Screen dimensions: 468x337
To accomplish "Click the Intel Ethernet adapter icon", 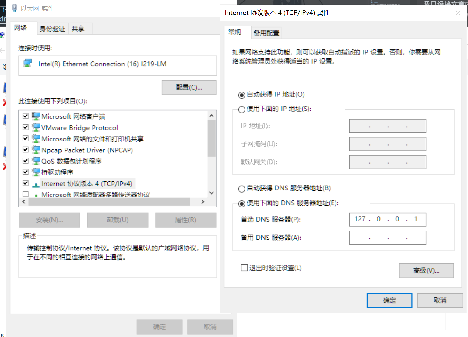I will 28,63.
